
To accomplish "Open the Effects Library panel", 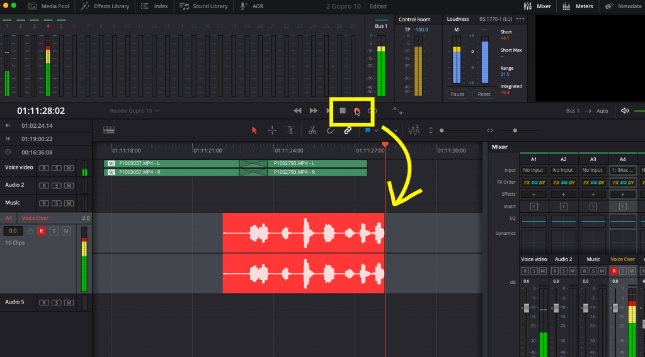I will tap(106, 6).
